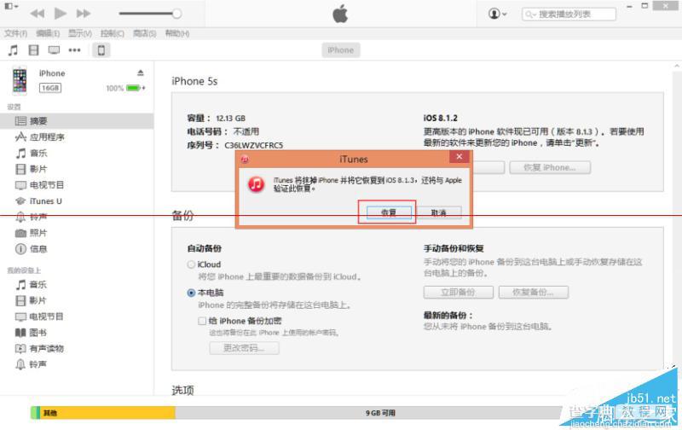This screenshot has height=430, width=682.
Task: Click the play button
Action: [x=61, y=14]
